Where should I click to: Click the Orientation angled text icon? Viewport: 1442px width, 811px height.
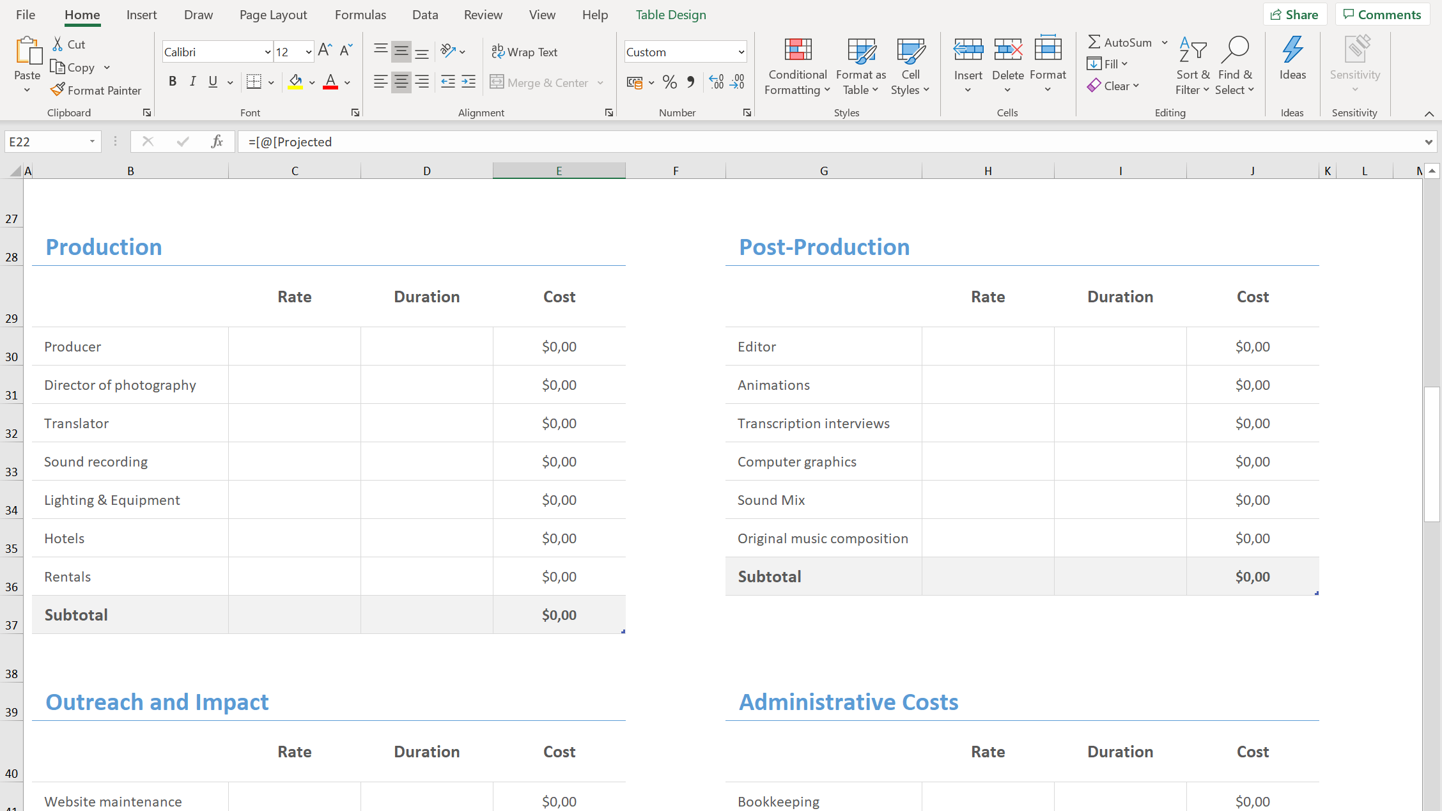[x=448, y=51]
